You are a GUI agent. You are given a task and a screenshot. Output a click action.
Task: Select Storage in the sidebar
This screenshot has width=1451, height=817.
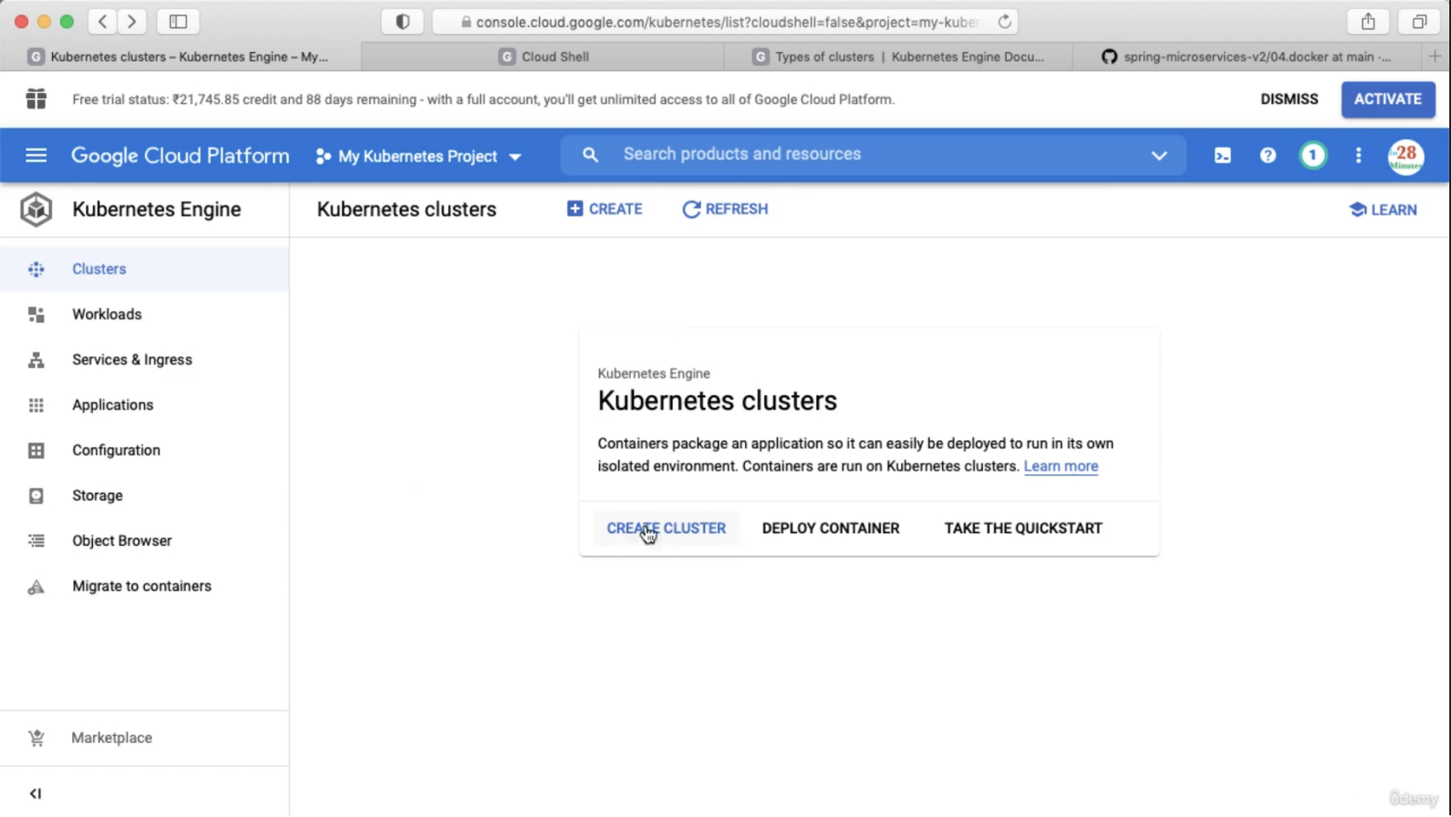pyautogui.click(x=144, y=495)
